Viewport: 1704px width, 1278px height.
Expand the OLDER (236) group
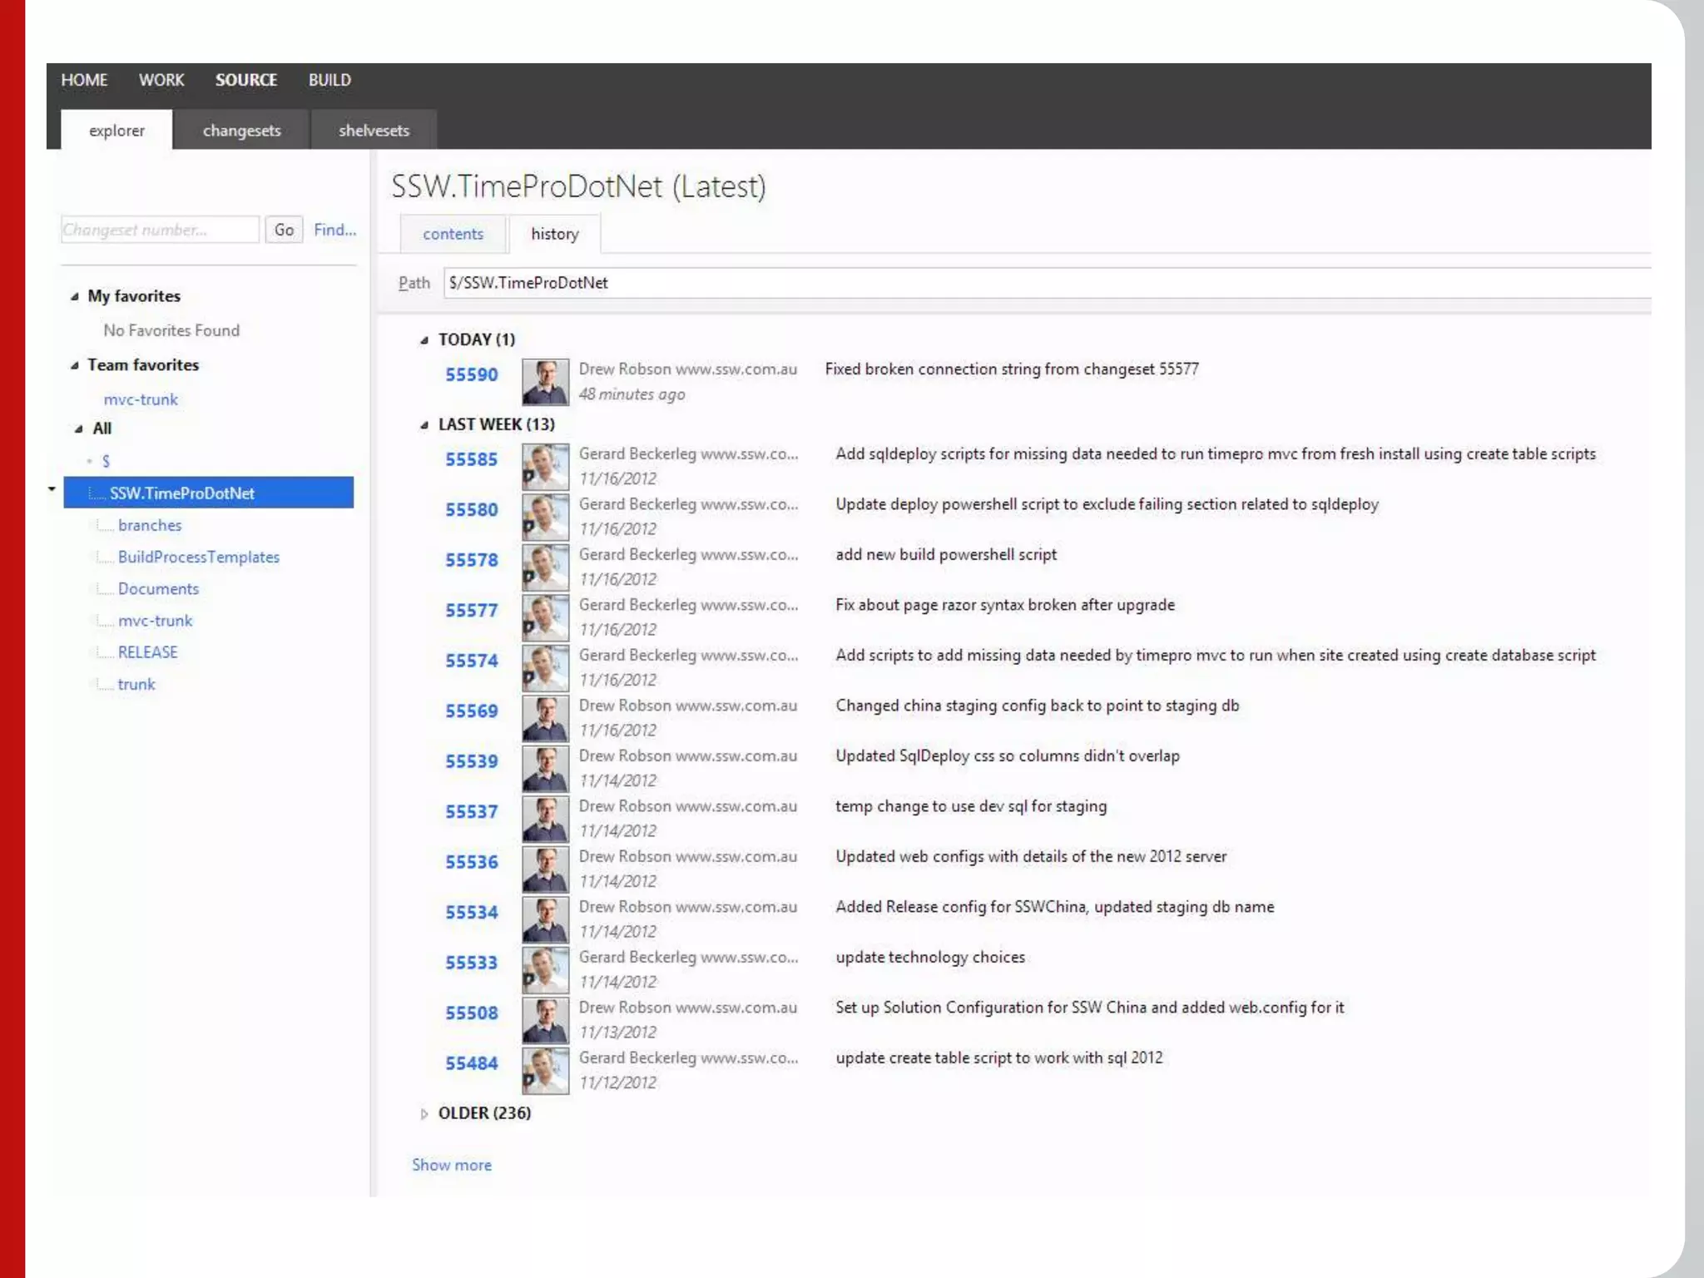(424, 1114)
